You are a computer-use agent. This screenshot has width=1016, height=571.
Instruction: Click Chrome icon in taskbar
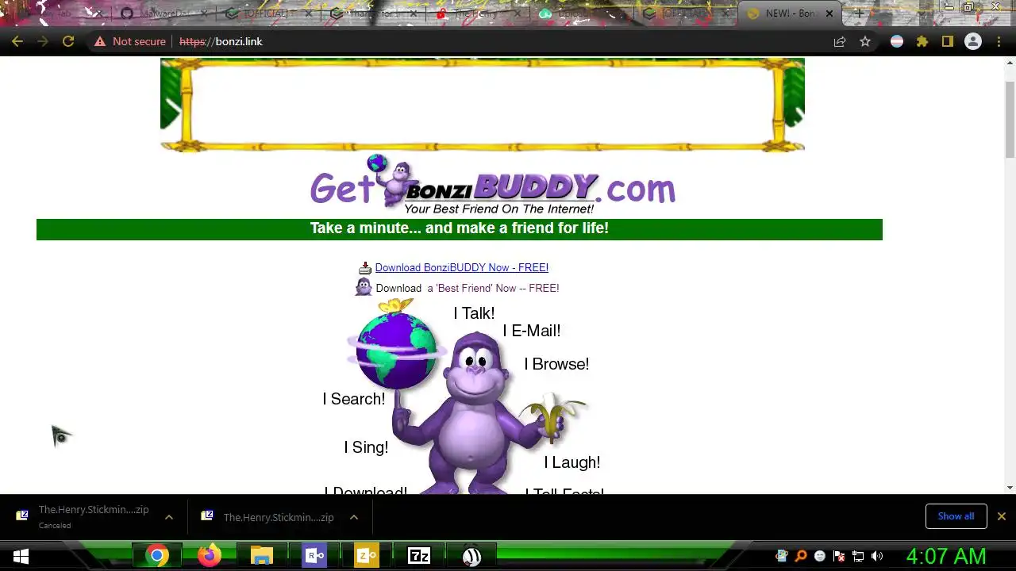157,556
